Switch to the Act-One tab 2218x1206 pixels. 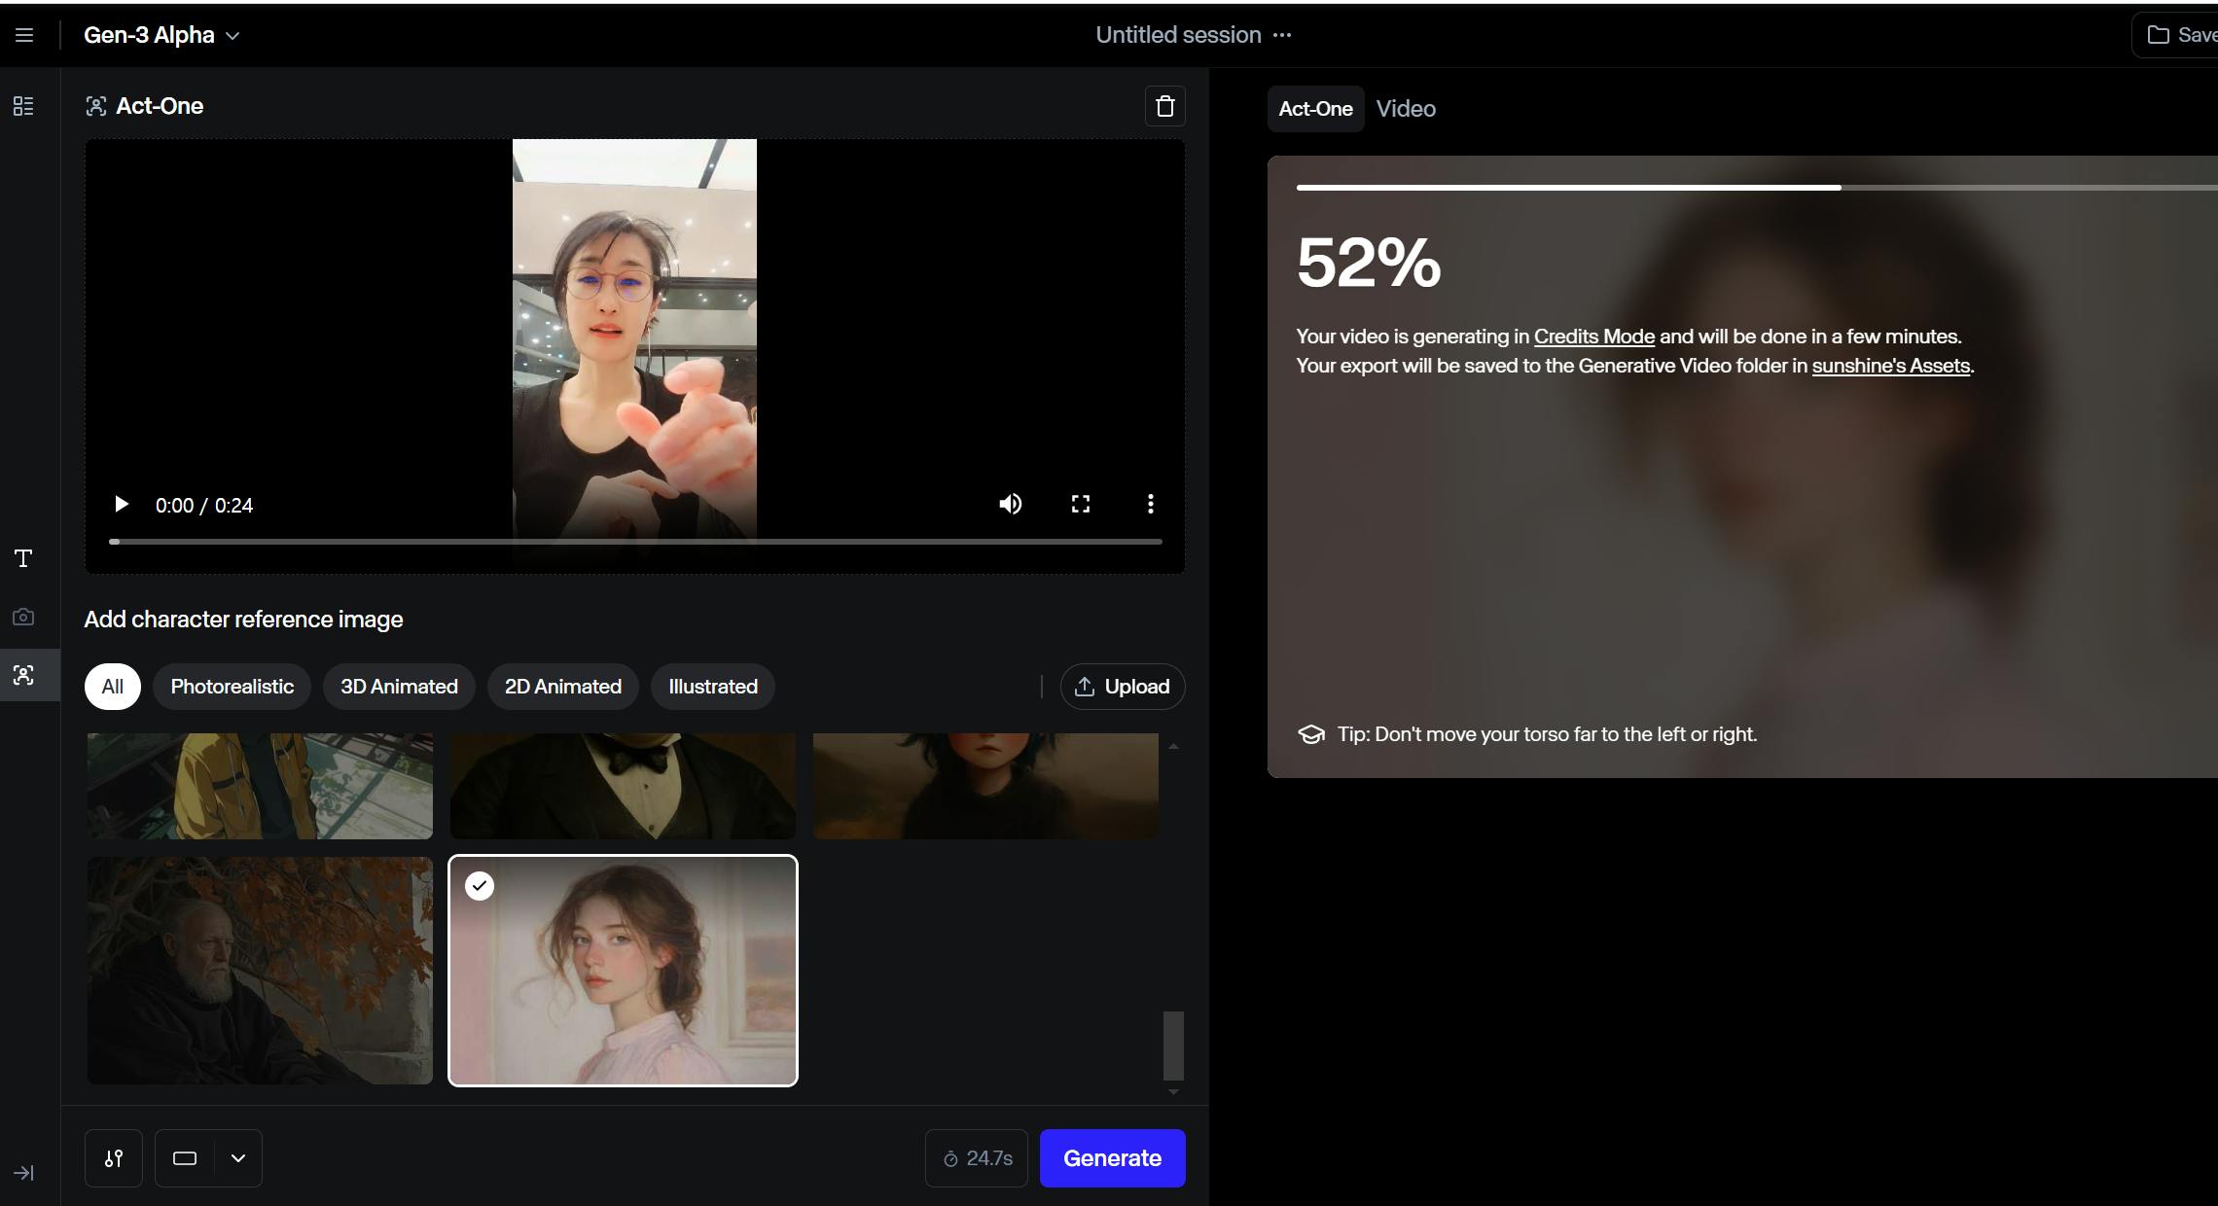1315,109
